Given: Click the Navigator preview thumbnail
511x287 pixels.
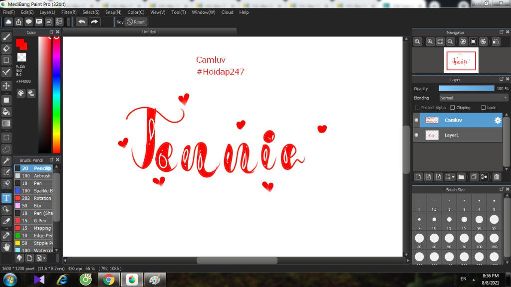Looking at the screenshot, I should click(461, 60).
